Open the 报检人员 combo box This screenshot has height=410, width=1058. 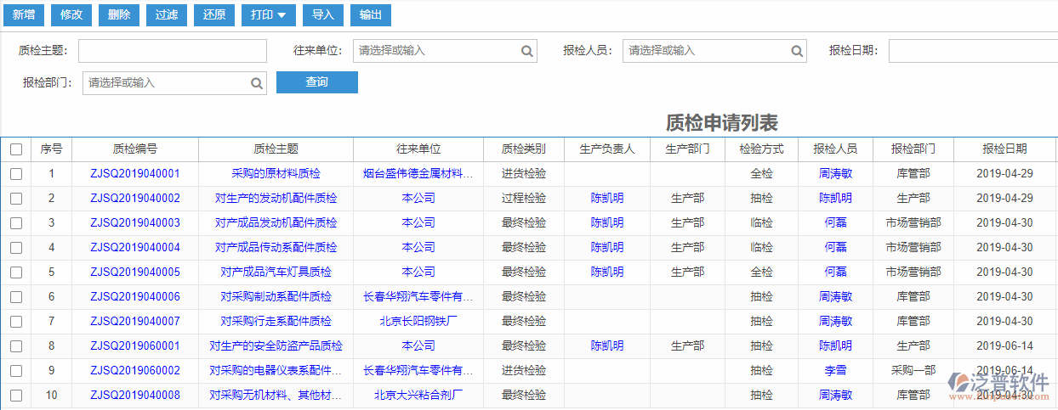click(x=714, y=51)
